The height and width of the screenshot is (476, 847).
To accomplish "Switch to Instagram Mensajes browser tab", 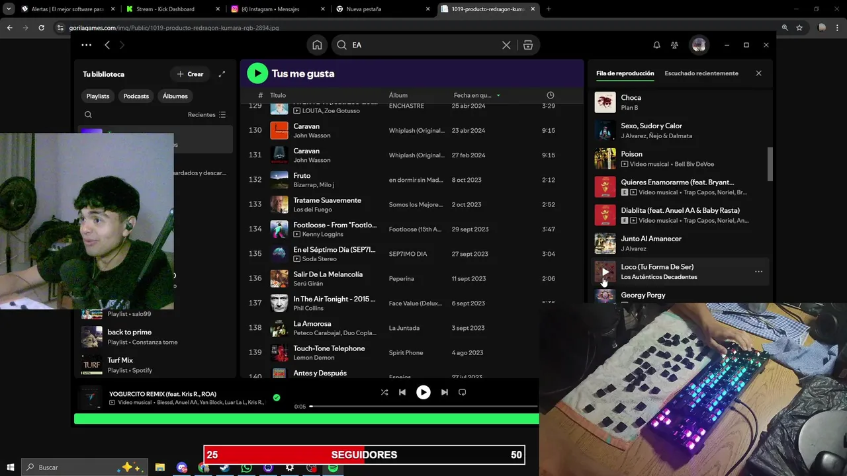I will [x=276, y=9].
